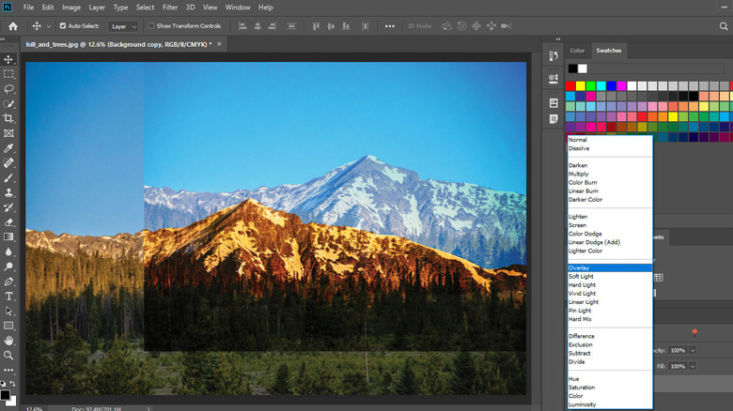This screenshot has height=411, width=733.
Task: Activate the Horizontal Type tool
Action: coord(9,296)
